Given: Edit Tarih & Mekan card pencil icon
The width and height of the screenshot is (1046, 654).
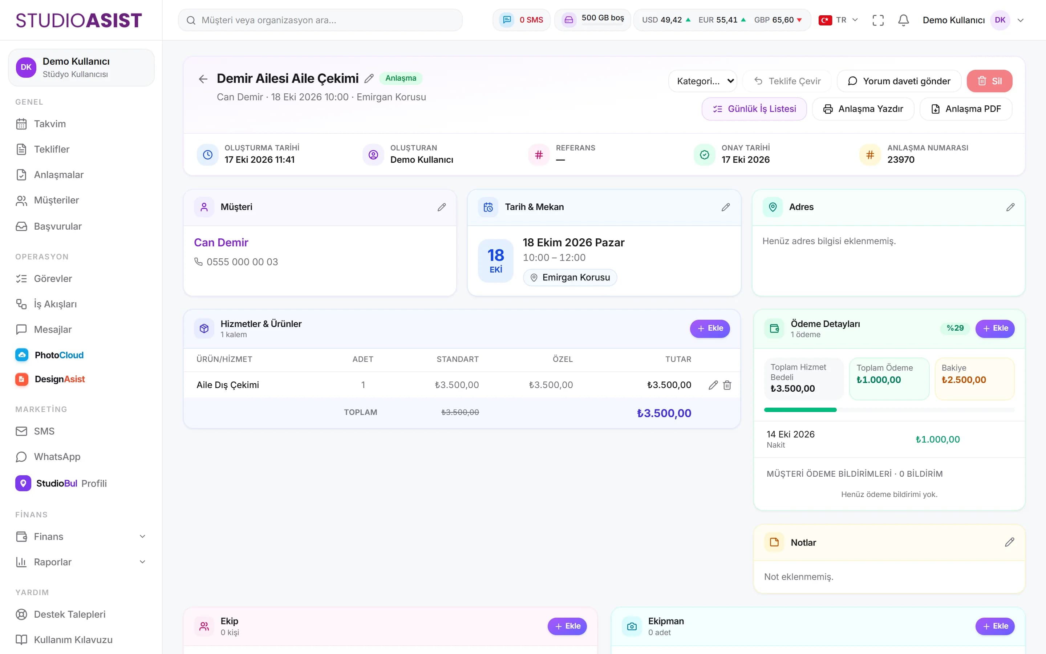Looking at the screenshot, I should (726, 207).
